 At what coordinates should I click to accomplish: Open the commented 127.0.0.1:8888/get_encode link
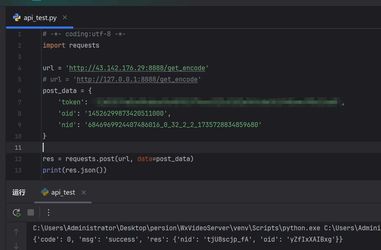137,79
